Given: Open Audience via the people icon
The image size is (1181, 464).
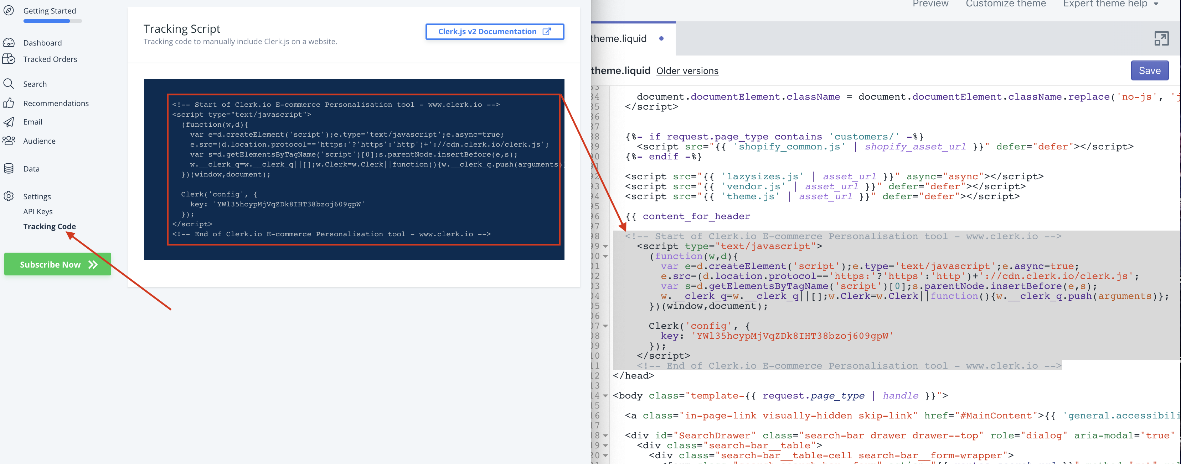Looking at the screenshot, I should [10, 141].
